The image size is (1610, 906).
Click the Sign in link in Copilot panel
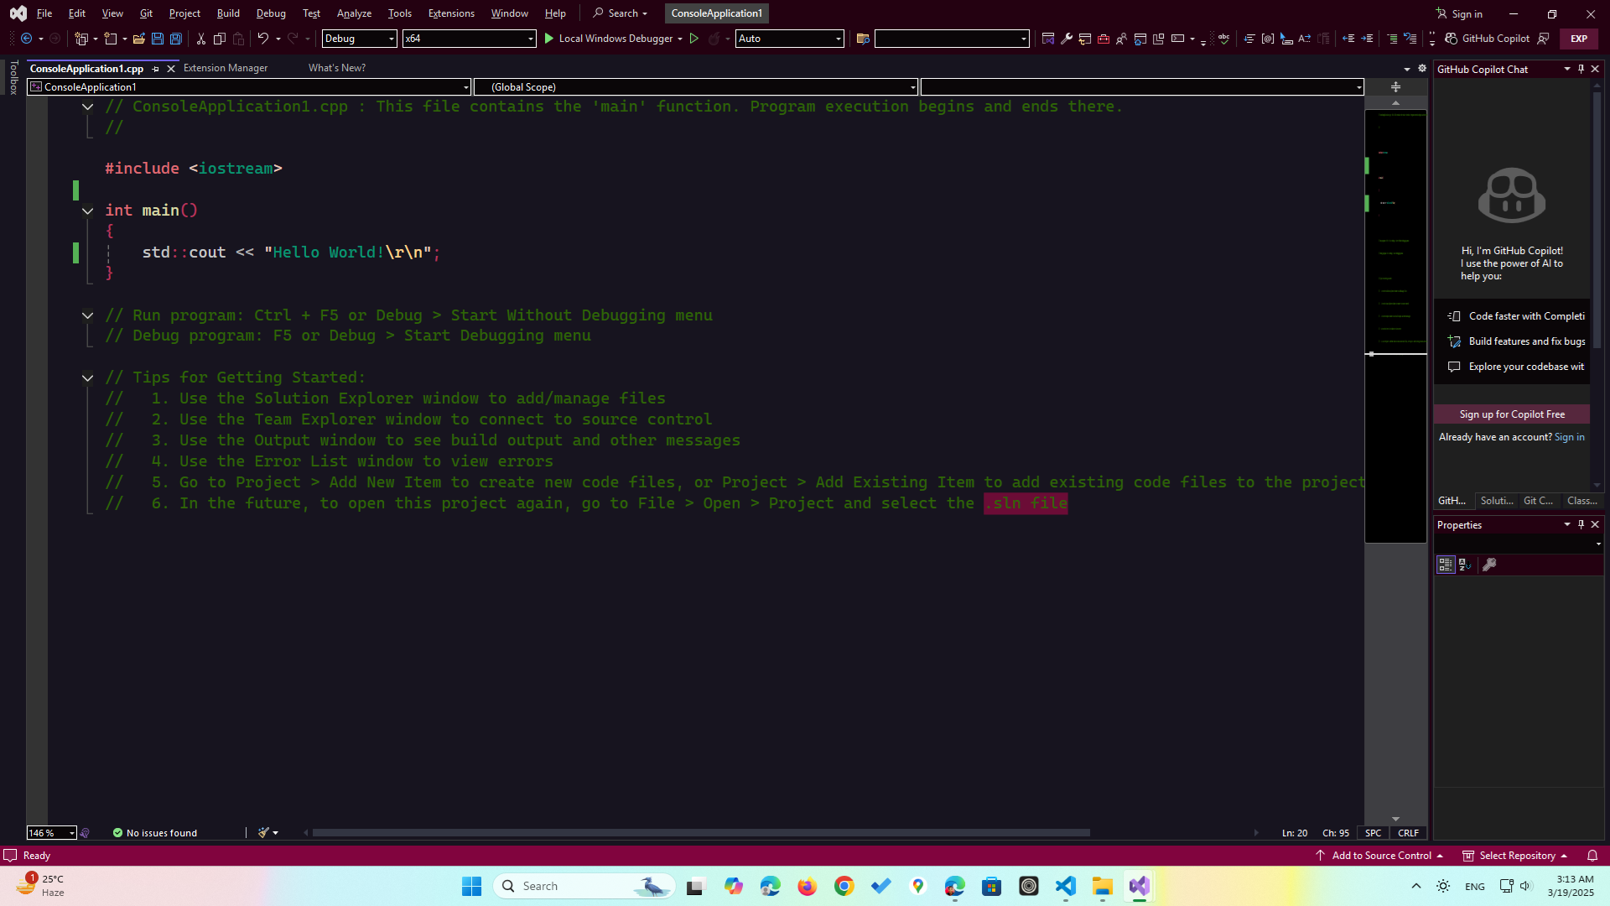[1569, 437]
